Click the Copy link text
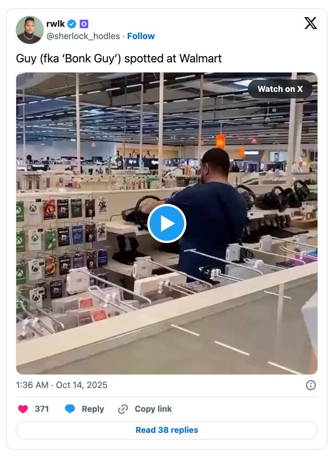335x457 pixels. coord(153,409)
